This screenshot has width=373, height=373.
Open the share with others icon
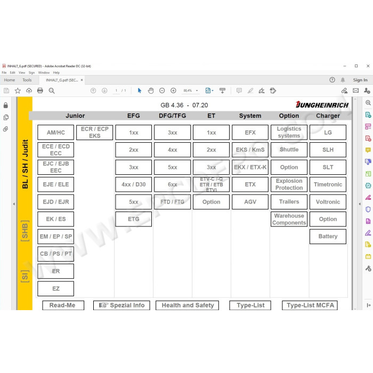pyautogui.click(x=367, y=91)
